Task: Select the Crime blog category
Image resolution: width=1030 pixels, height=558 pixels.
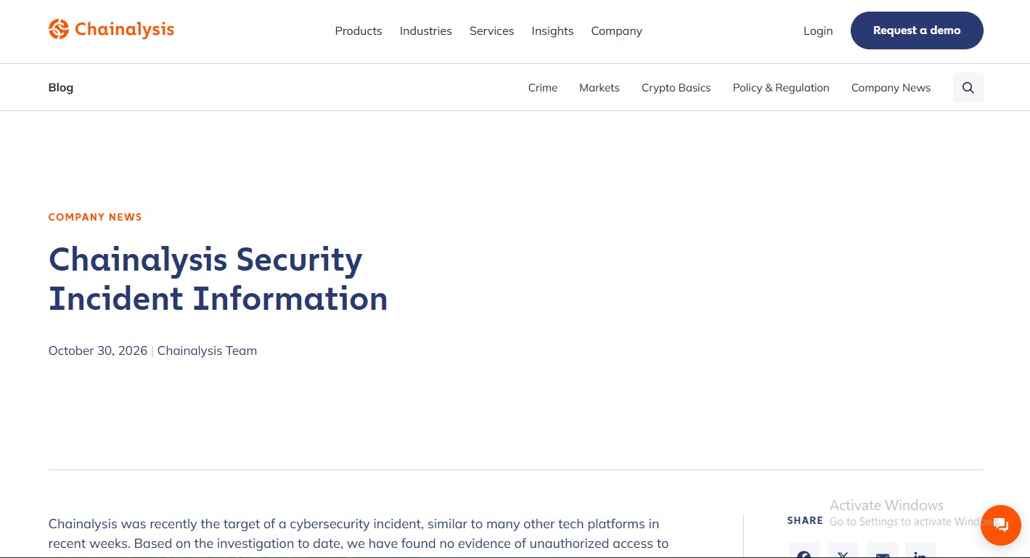Action: pyautogui.click(x=543, y=88)
